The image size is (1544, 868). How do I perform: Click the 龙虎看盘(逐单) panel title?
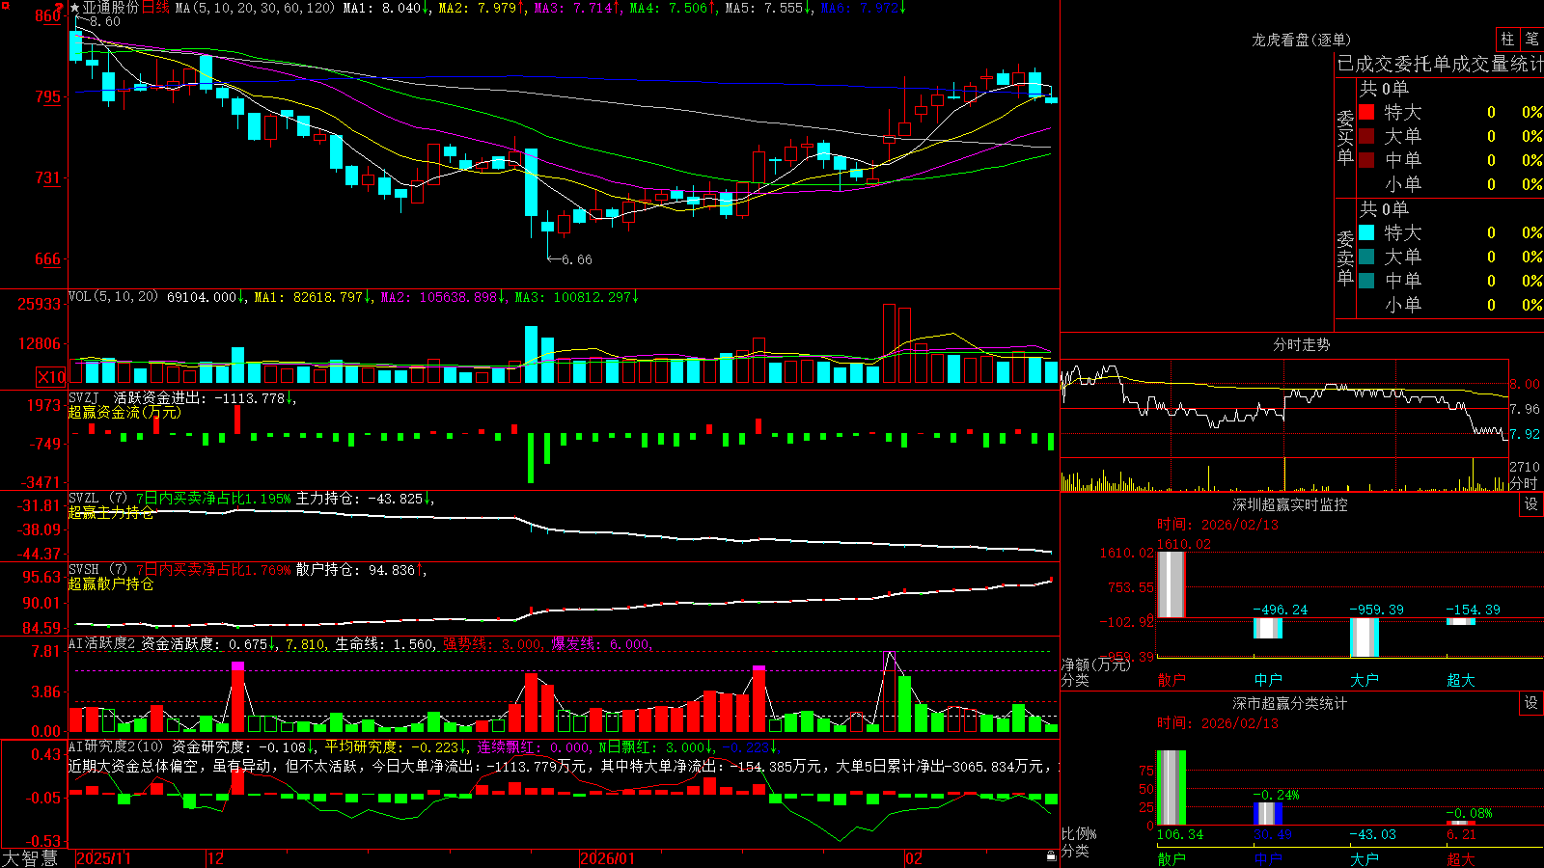1301,40
